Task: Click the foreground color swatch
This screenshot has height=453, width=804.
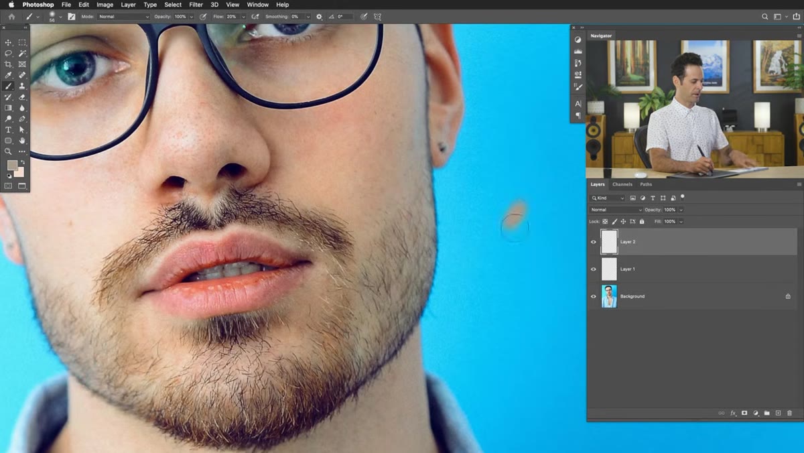Action: click(x=11, y=165)
